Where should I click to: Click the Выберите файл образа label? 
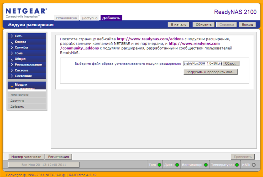128,64
